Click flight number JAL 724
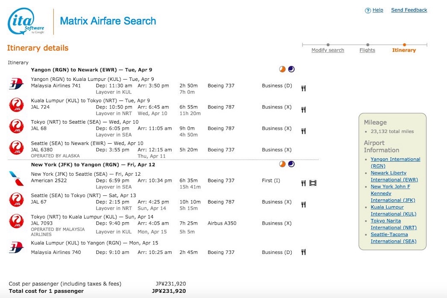The width and height of the screenshot is (447, 298). [x=40, y=107]
